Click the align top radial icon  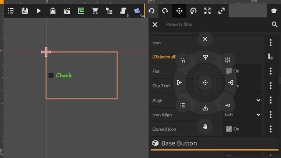pyautogui.click(x=205, y=57)
